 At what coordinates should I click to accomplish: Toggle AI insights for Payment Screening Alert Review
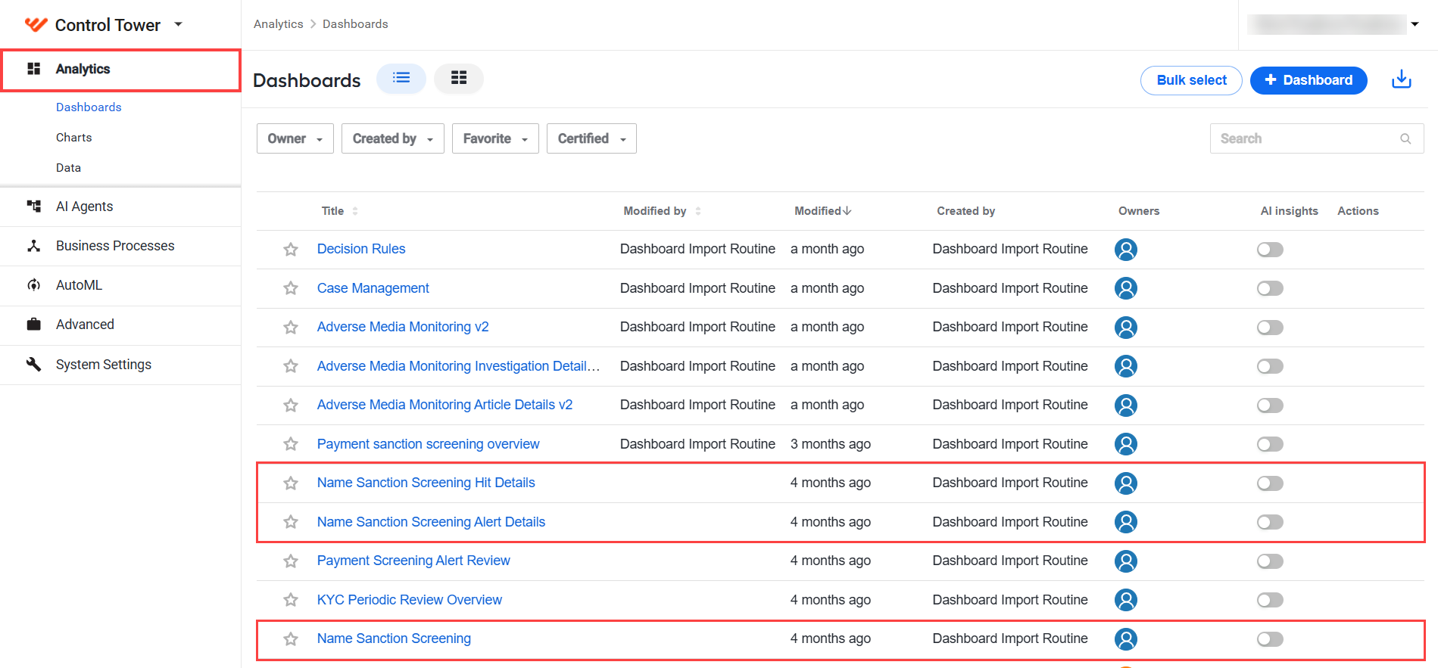click(1270, 561)
